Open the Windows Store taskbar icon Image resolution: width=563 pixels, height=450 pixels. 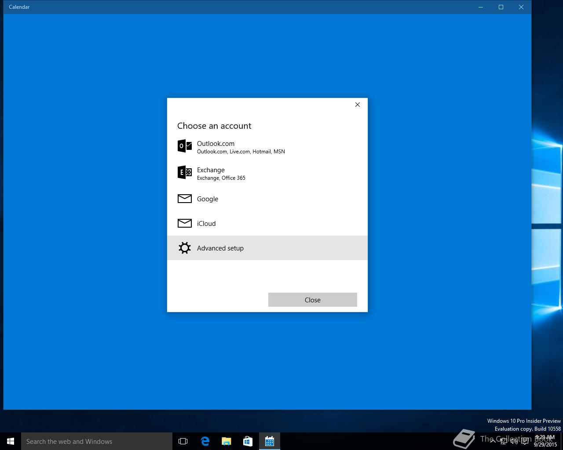point(248,441)
